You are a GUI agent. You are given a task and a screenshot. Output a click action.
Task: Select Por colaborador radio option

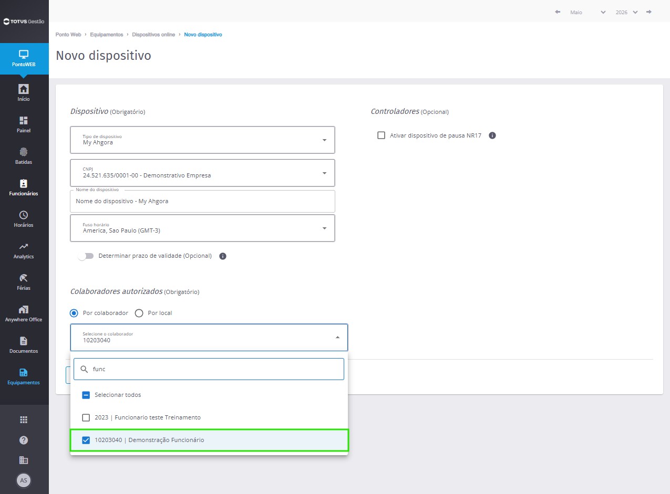pos(74,313)
